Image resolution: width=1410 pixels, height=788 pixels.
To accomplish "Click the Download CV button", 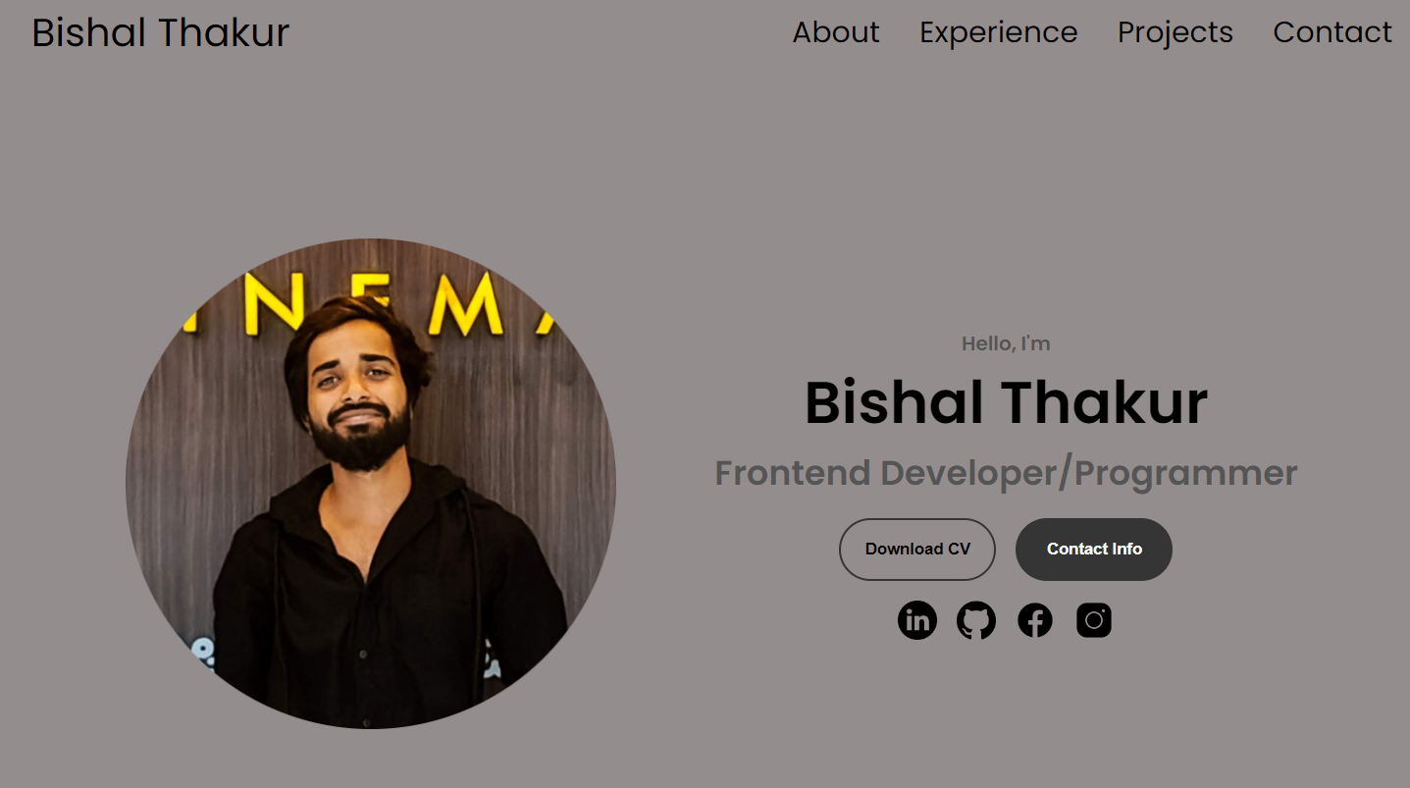I will 917,550.
